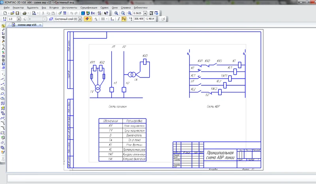The height and width of the screenshot is (184, 316).
Task: Expand the Системный слой layer dropdown
Action: (x=80, y=19)
